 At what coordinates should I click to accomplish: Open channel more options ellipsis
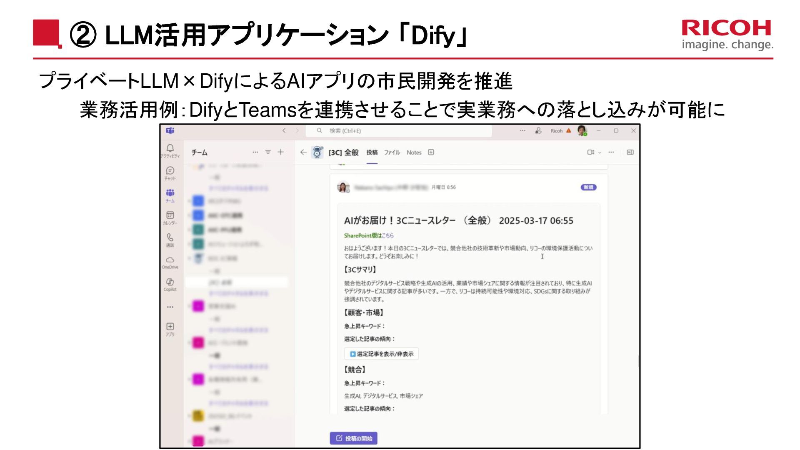click(611, 152)
